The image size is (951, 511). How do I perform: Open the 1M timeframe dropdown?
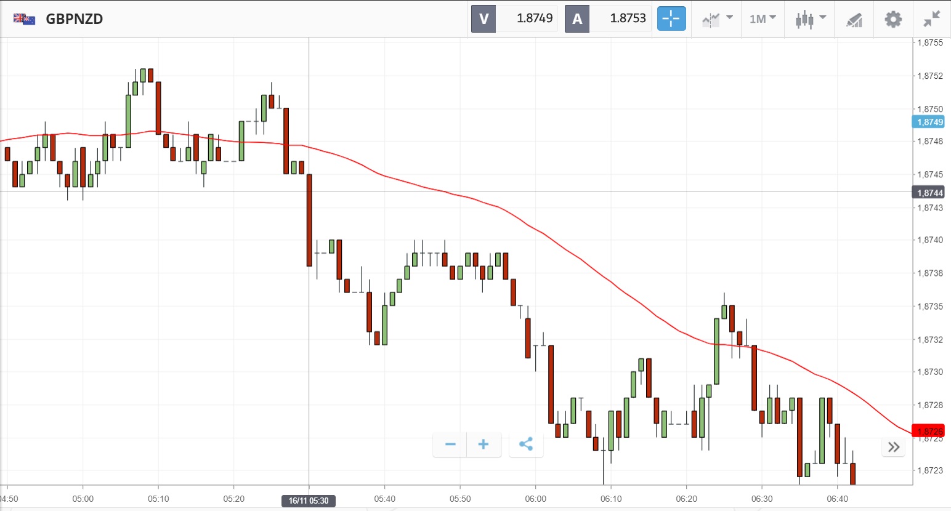tap(763, 18)
